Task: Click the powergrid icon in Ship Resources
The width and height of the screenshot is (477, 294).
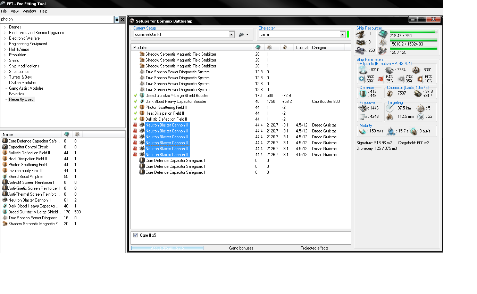Action: pos(383,42)
